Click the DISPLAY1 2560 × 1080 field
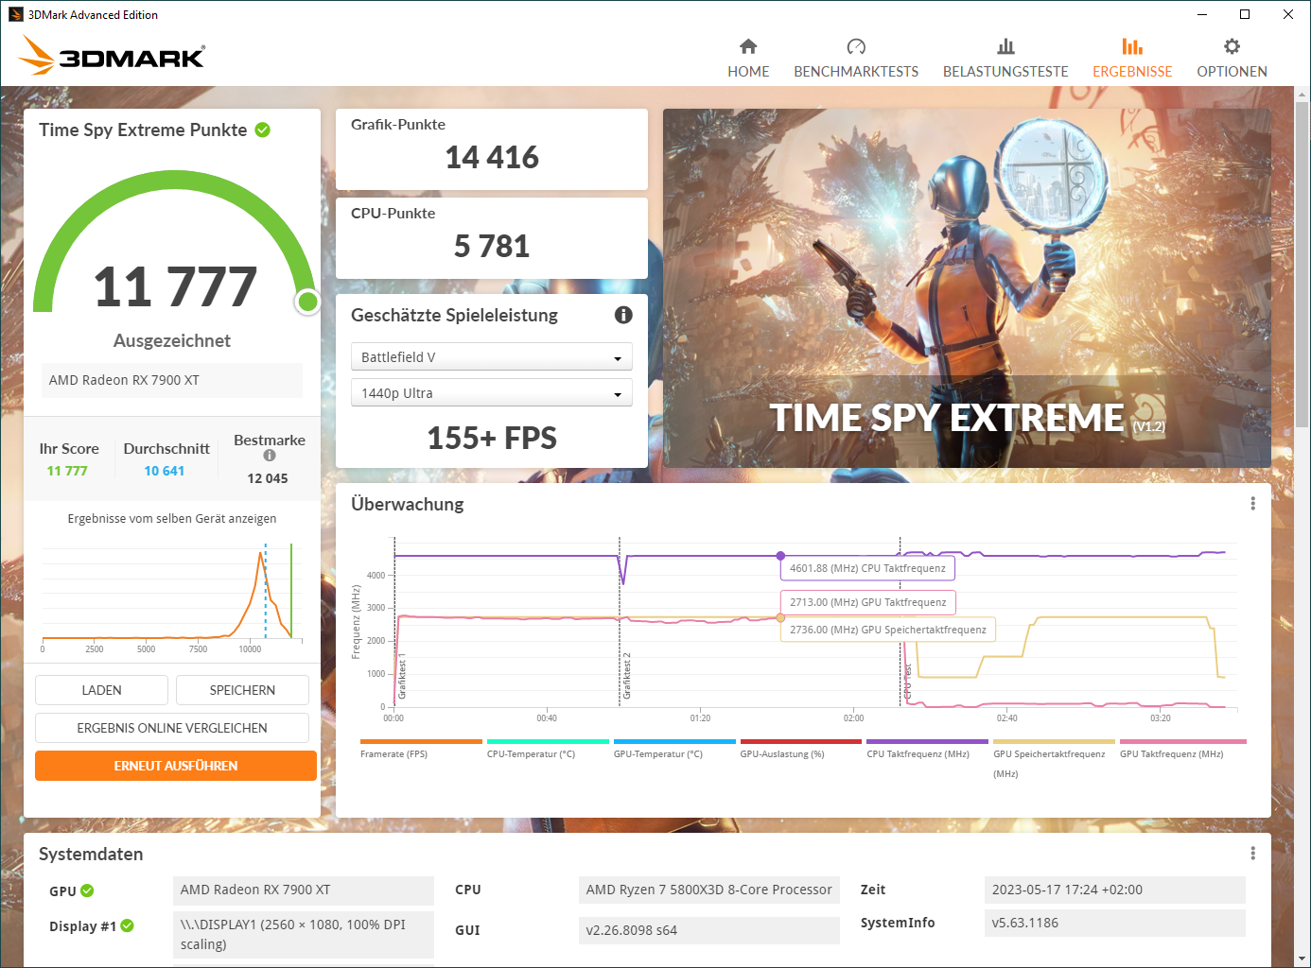 click(x=304, y=934)
